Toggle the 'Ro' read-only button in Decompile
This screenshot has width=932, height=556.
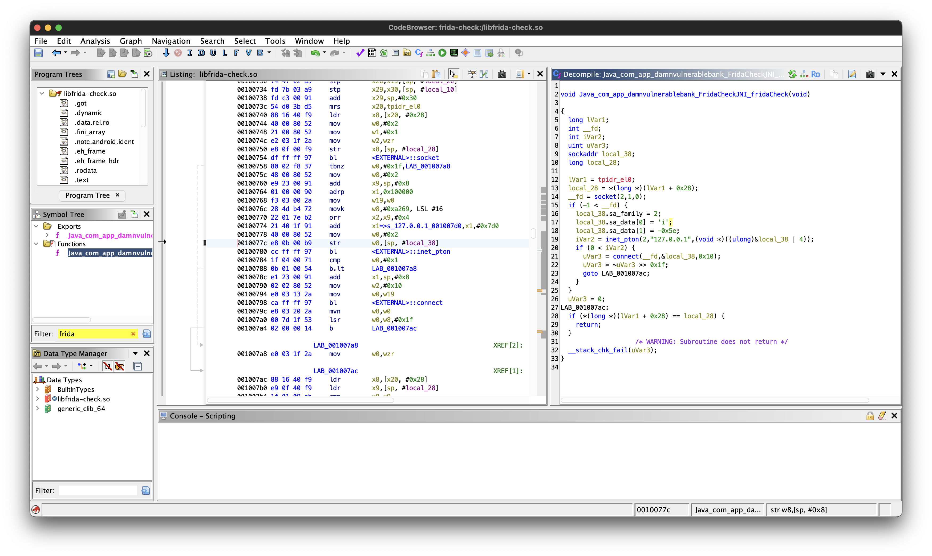[x=815, y=74]
